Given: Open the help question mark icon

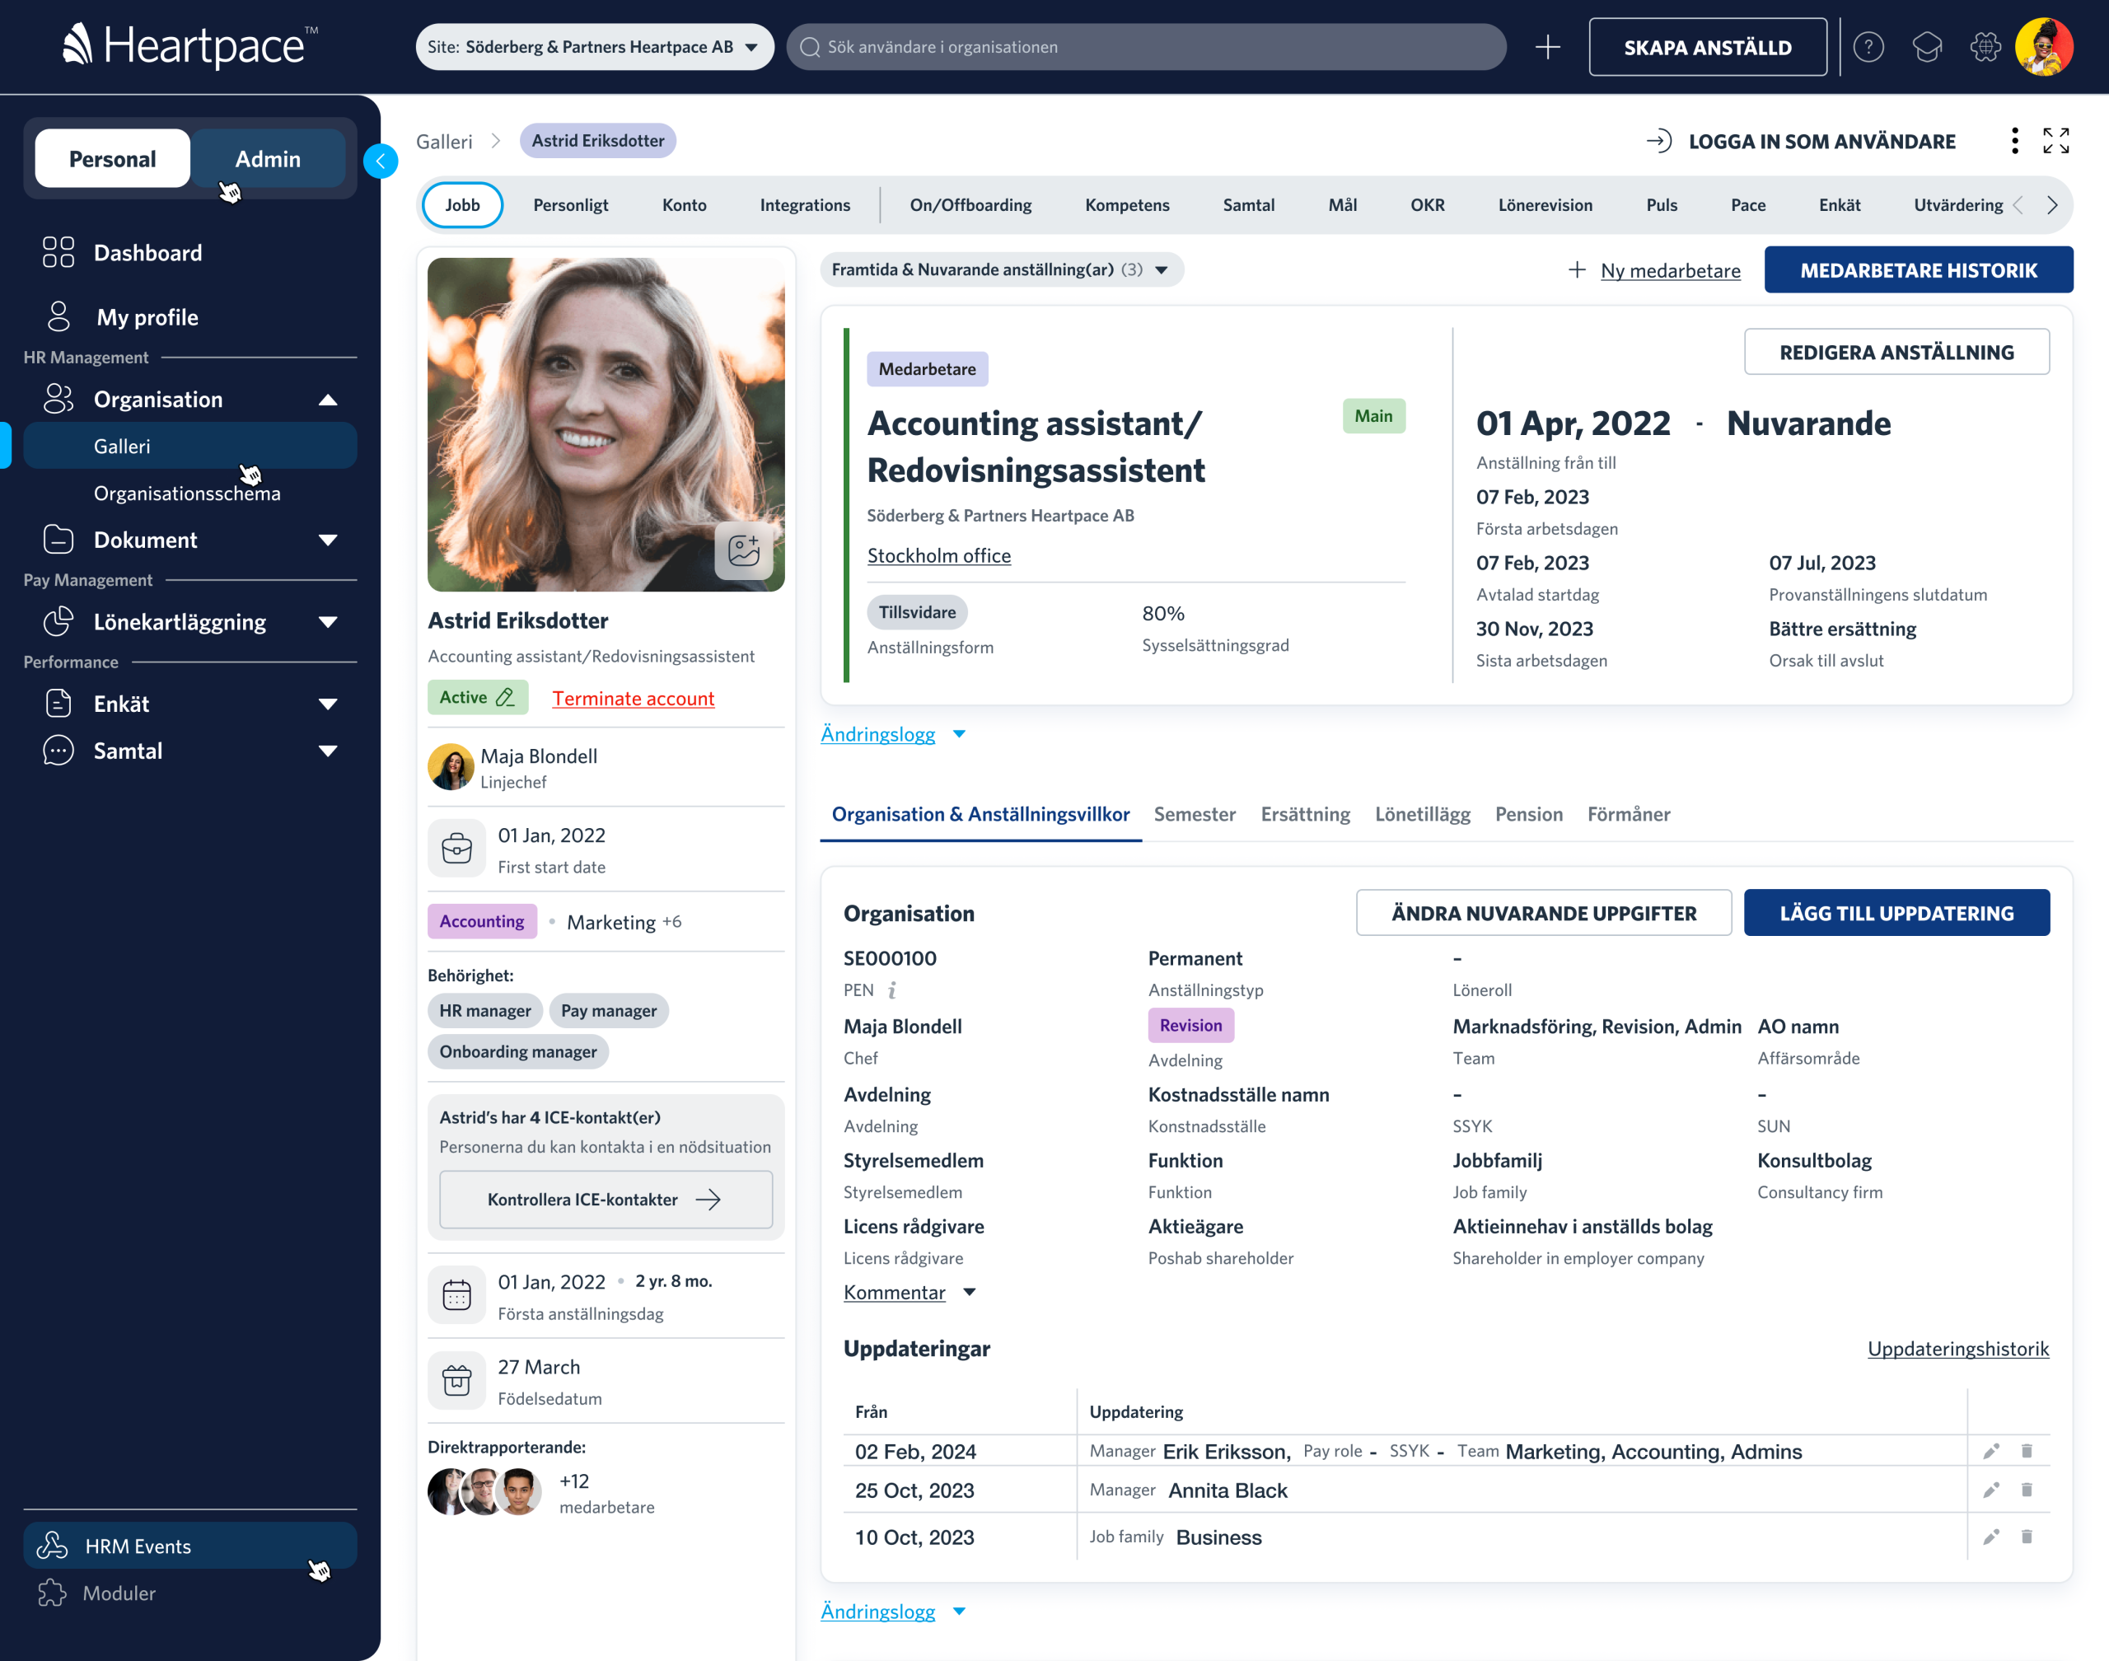Looking at the screenshot, I should pos(1868,47).
